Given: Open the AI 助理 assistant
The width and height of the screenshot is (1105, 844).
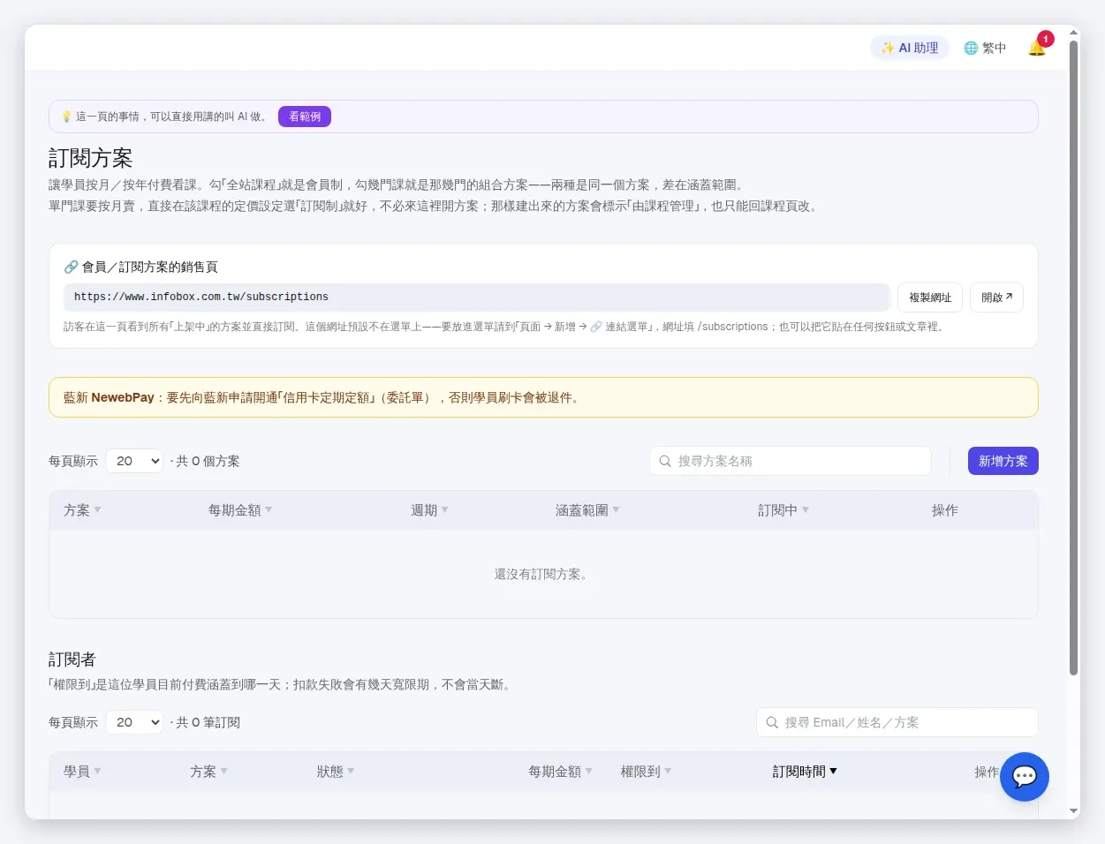Looking at the screenshot, I should 910,48.
